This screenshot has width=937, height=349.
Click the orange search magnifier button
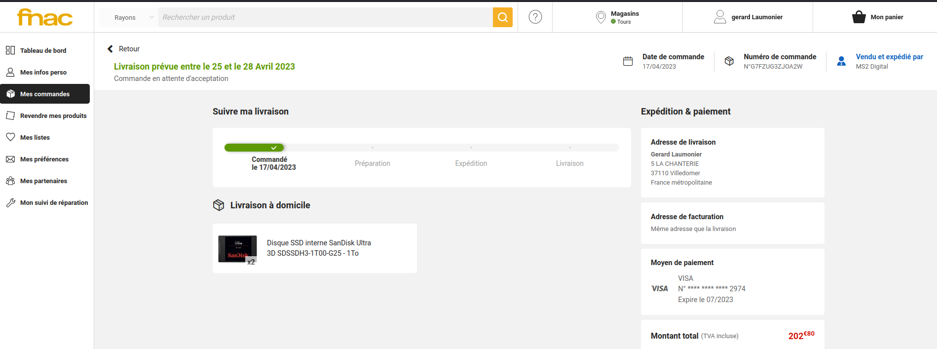(x=502, y=17)
